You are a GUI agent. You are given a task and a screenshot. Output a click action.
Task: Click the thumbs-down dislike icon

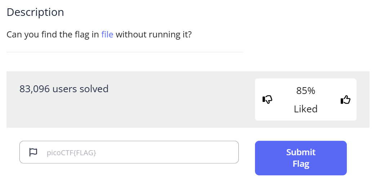tap(267, 99)
